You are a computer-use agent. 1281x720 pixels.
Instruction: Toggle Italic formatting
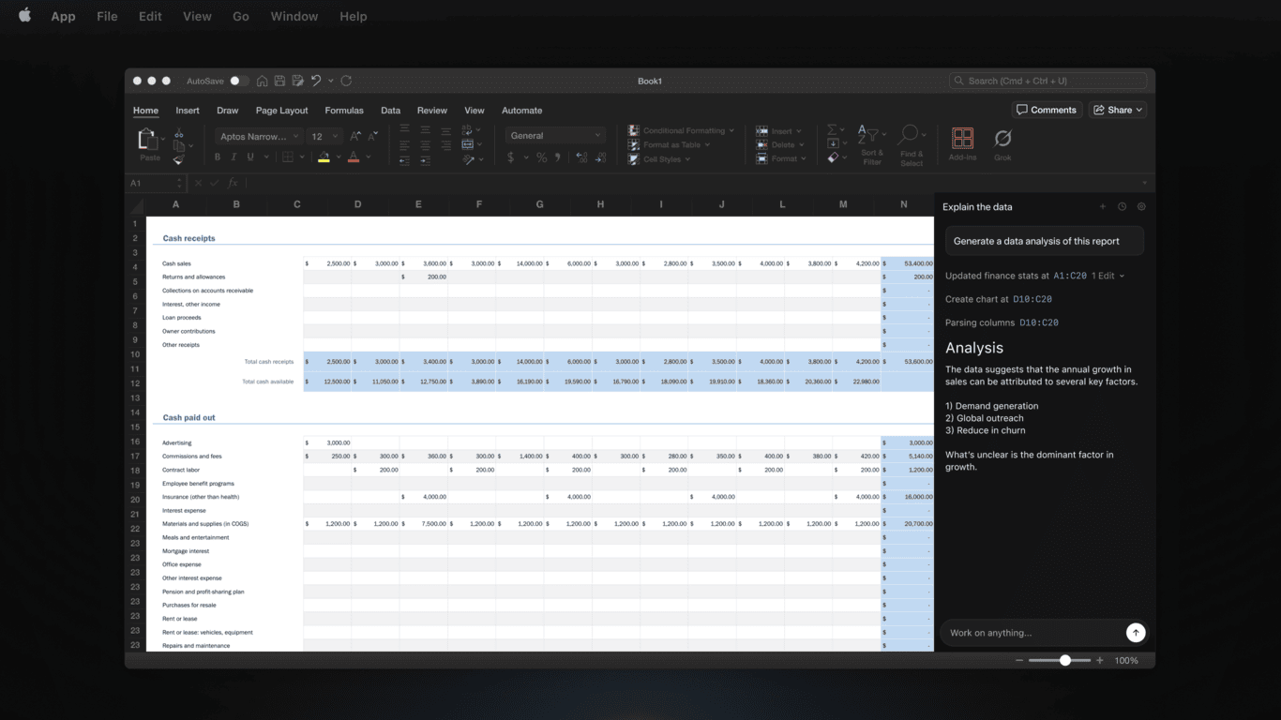click(234, 157)
